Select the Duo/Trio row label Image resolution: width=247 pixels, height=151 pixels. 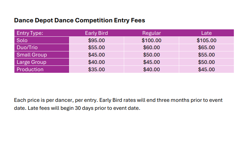(x=27, y=48)
